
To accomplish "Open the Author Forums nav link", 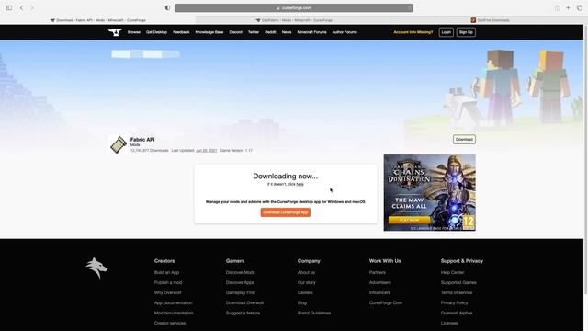I will [345, 32].
